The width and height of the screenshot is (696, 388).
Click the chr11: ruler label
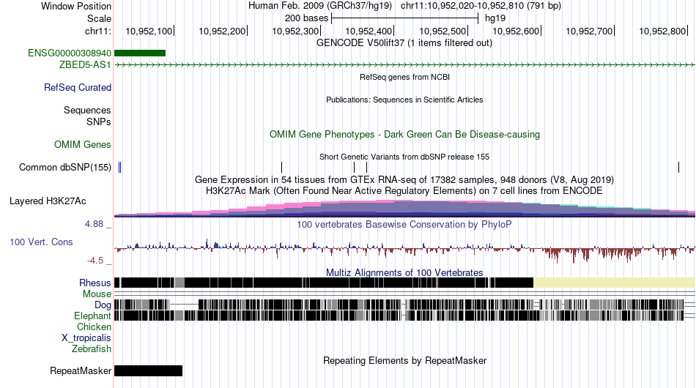click(97, 31)
